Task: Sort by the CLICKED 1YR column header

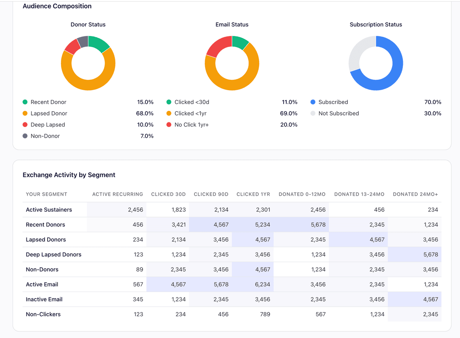Action: [253, 194]
